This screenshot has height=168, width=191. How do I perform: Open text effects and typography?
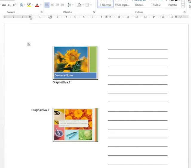point(21,5)
